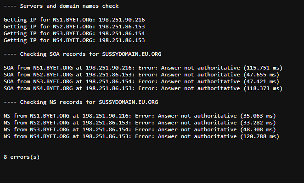This screenshot has height=183, width=304.
Task: Click the SOA from NS3.BYET.ORG error line
Action: coord(141,81)
